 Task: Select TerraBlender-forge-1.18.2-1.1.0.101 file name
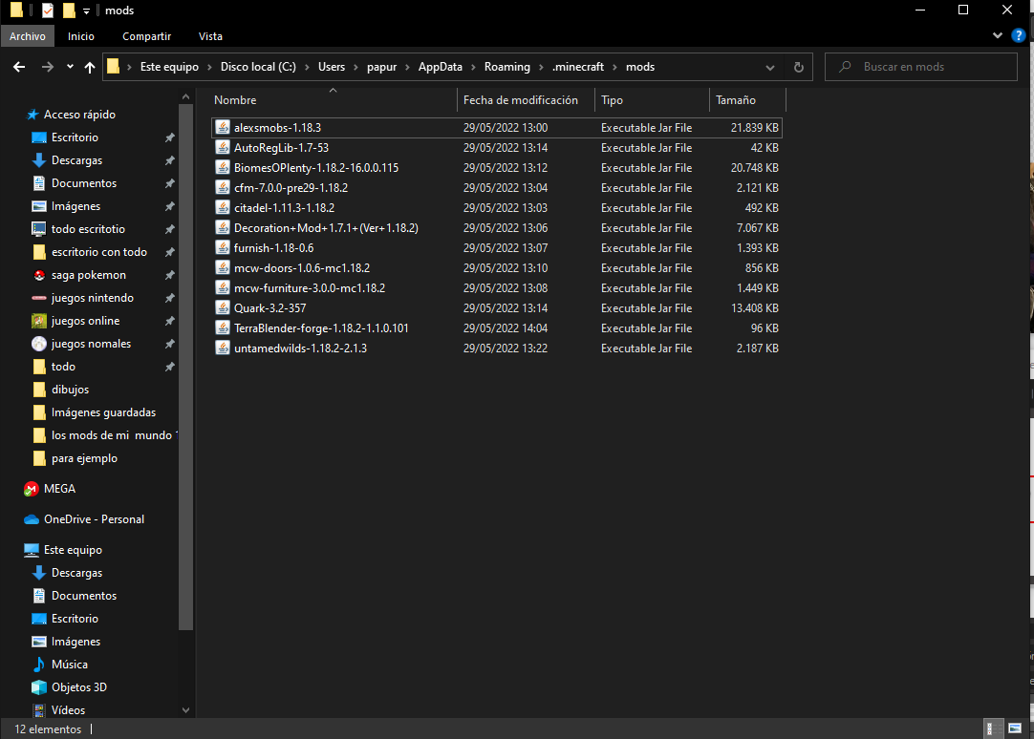click(x=321, y=328)
